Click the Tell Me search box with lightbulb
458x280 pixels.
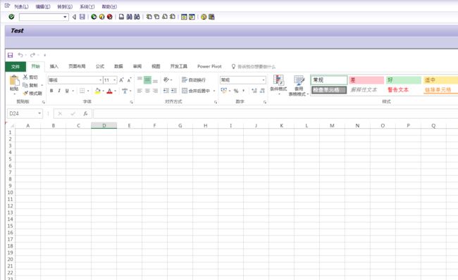[253, 67]
